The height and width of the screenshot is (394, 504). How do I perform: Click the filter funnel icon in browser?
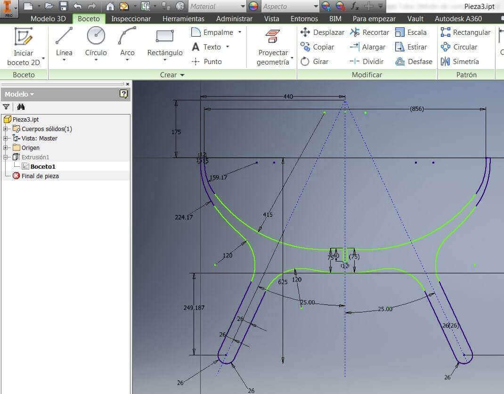pos(6,107)
